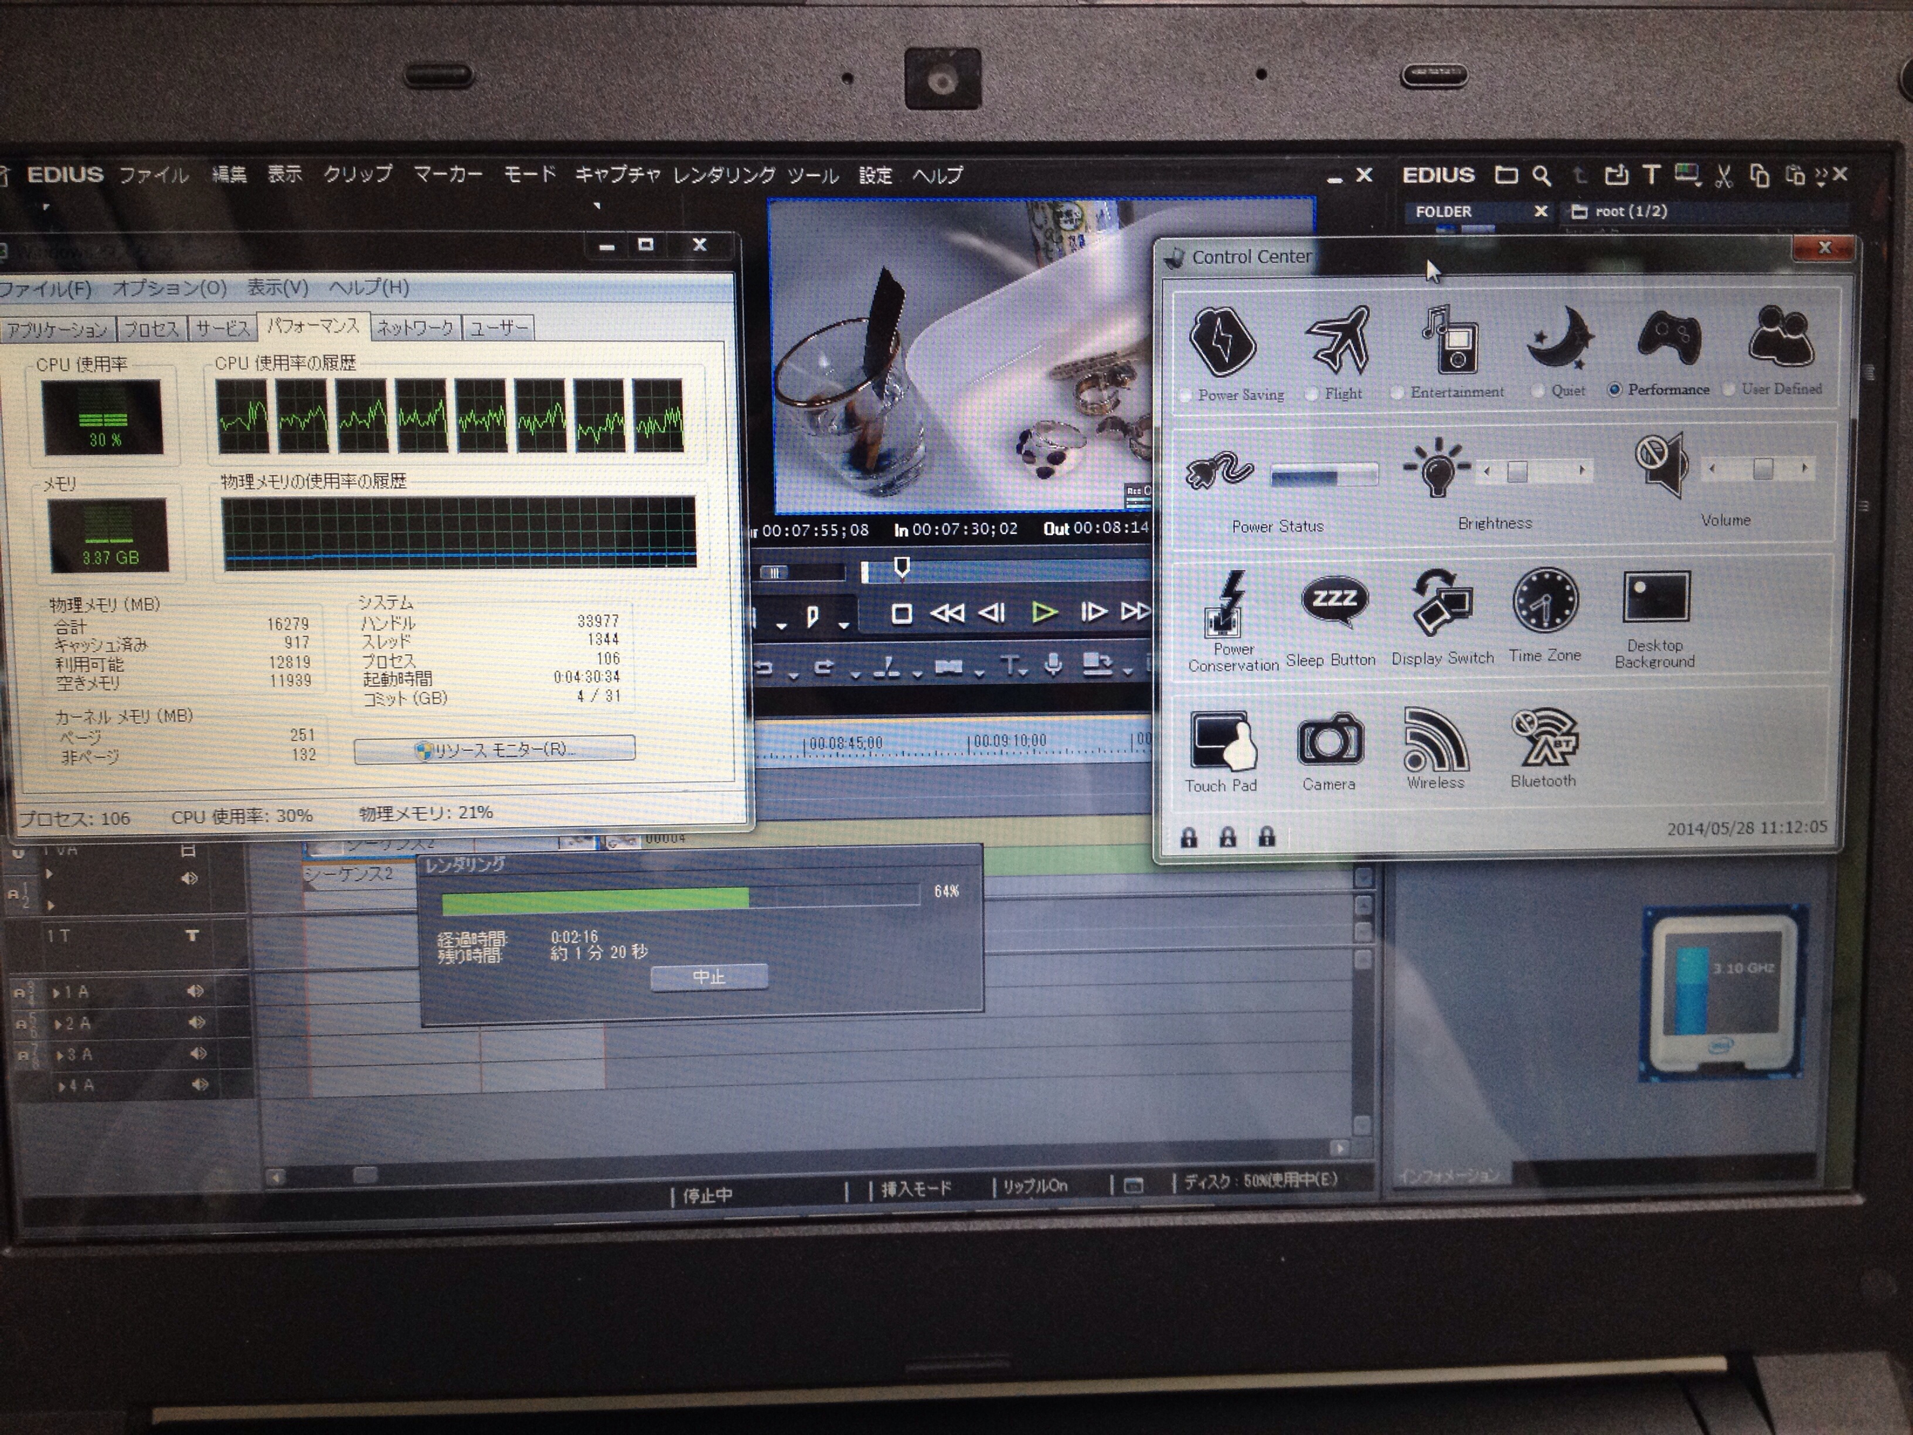Click the Entertainment music player icon
Viewport: 1913px width, 1435px height.
click(x=1451, y=339)
